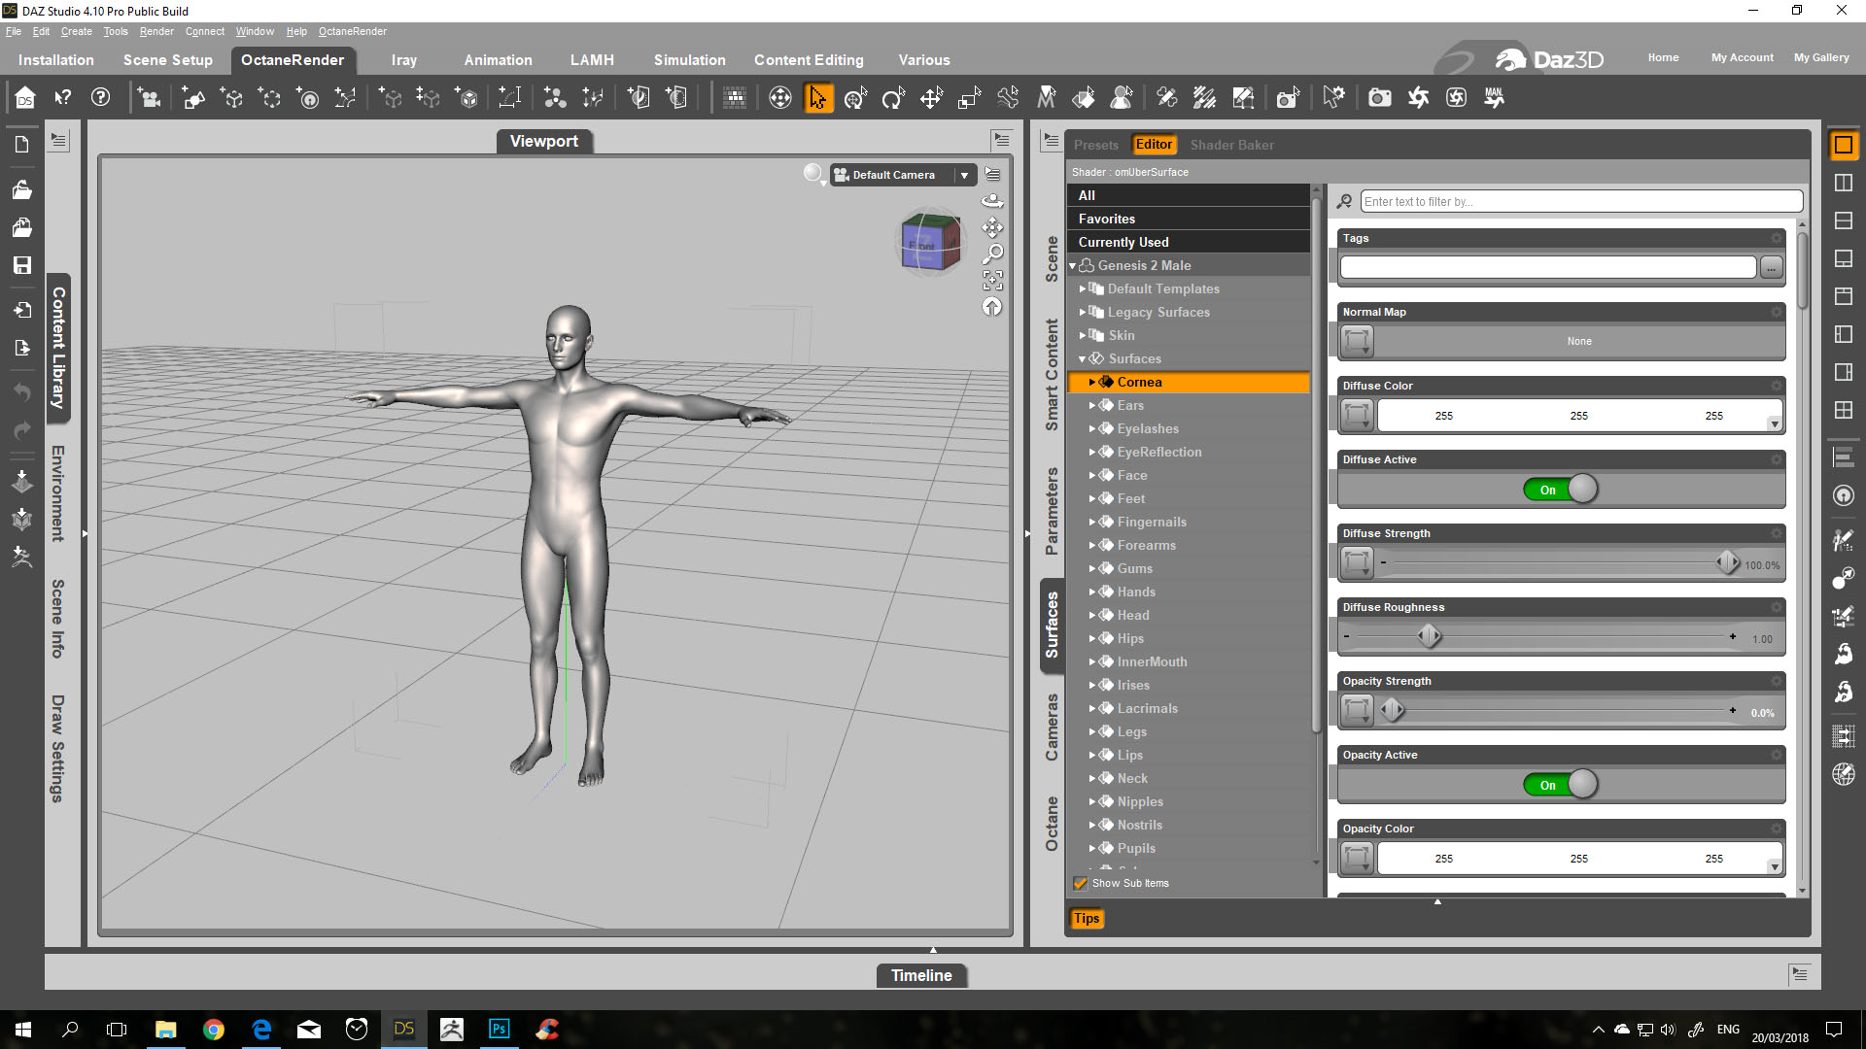Uncheck the Show Sub Items checkbox
1866x1049 pixels.
[x=1080, y=883]
